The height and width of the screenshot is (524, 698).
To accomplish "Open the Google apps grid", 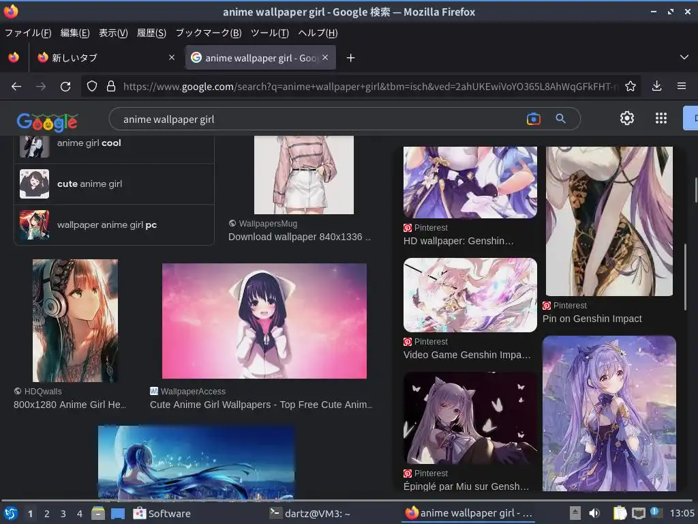I will pyautogui.click(x=661, y=118).
